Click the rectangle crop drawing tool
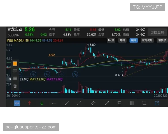 click(x=144, y=103)
